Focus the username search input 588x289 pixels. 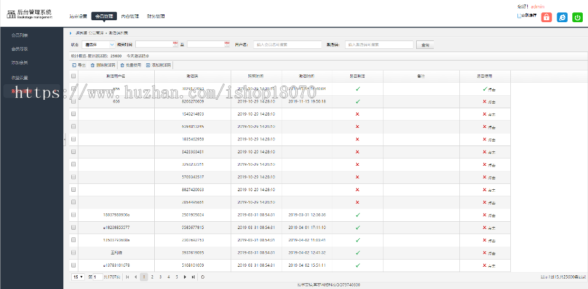coord(287,44)
